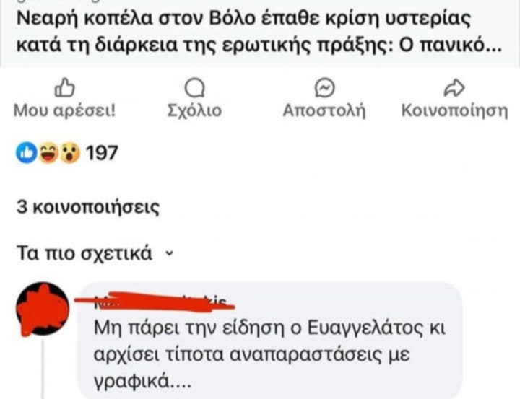Click the laughing Haha reaction emoji
The image size is (520, 399).
coord(48,153)
